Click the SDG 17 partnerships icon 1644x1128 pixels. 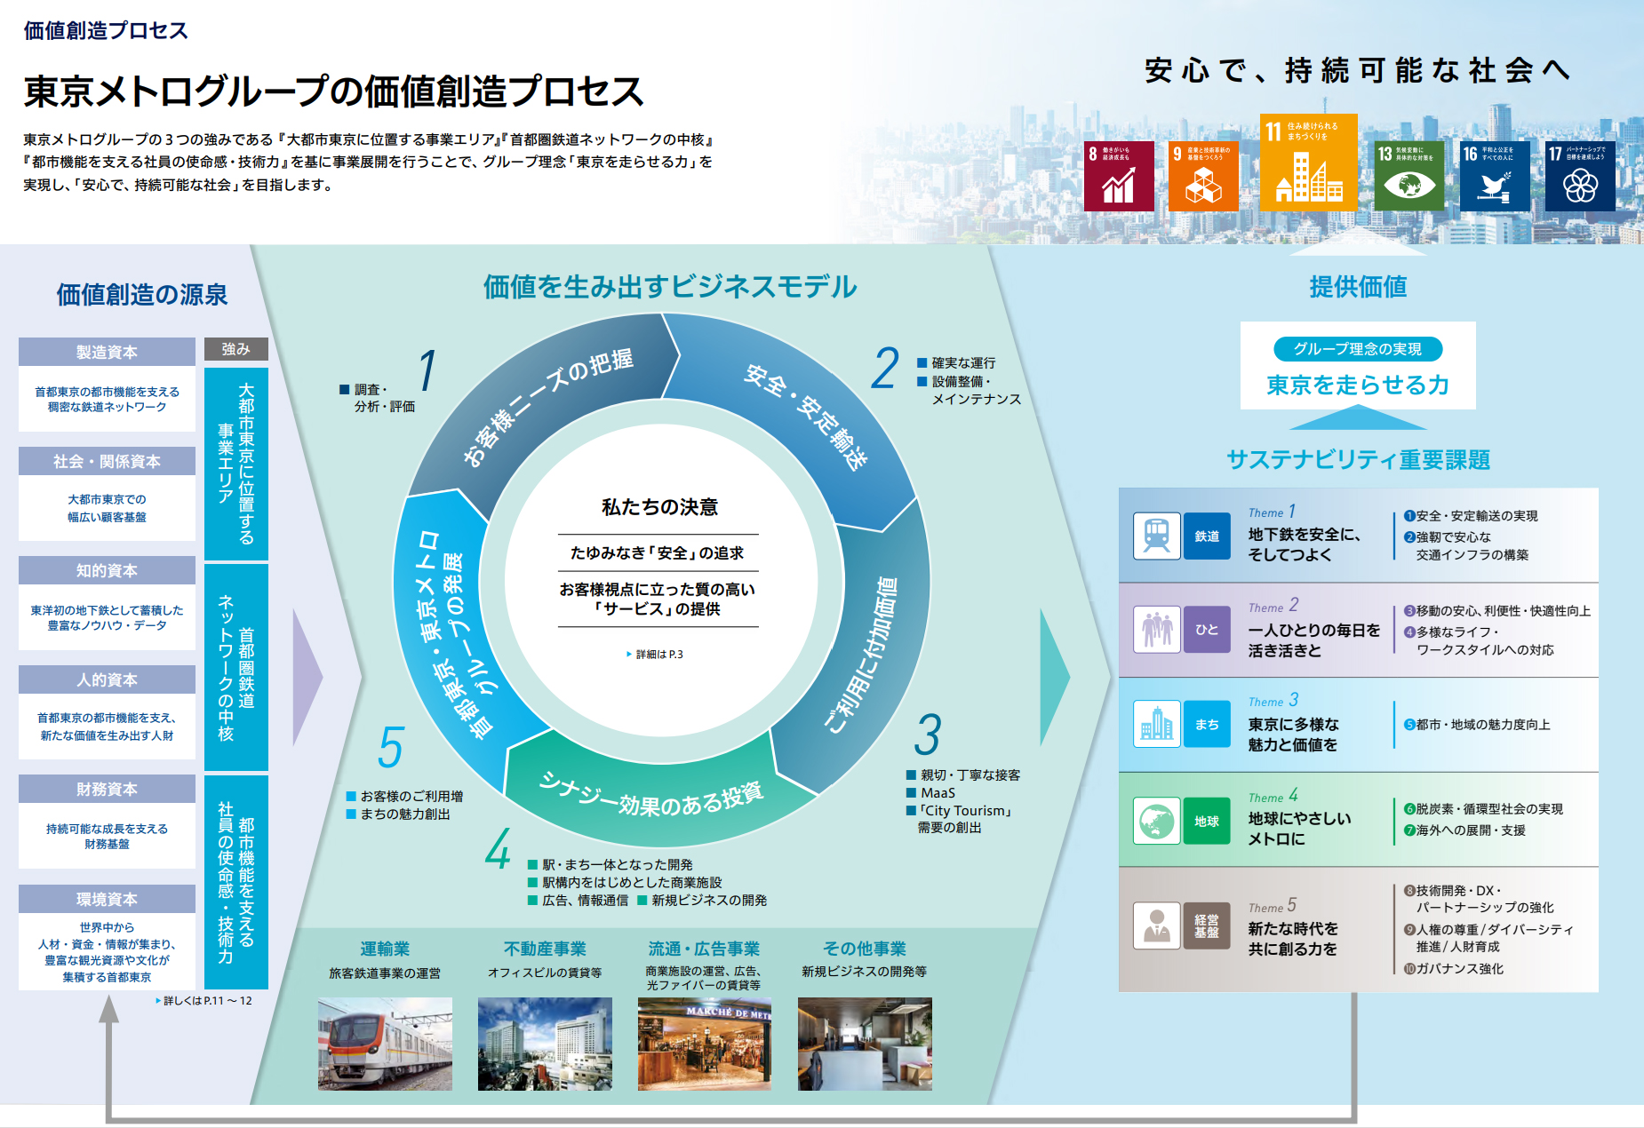[x=1580, y=176]
